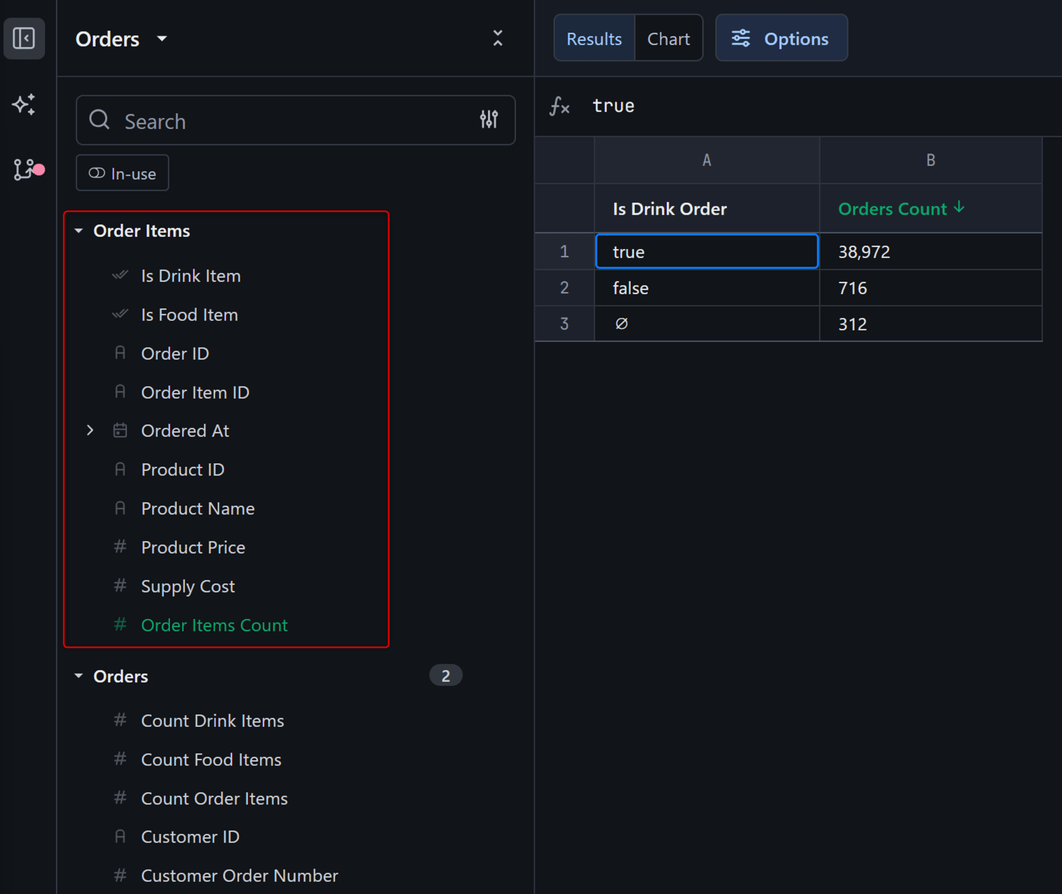Viewport: 1062px width, 894px height.
Task: Click the text-type icon beside Product Name
Action: click(121, 508)
